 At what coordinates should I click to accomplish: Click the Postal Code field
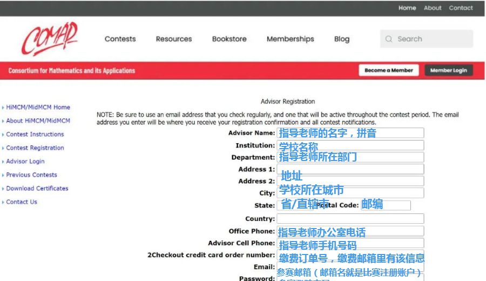click(386, 205)
